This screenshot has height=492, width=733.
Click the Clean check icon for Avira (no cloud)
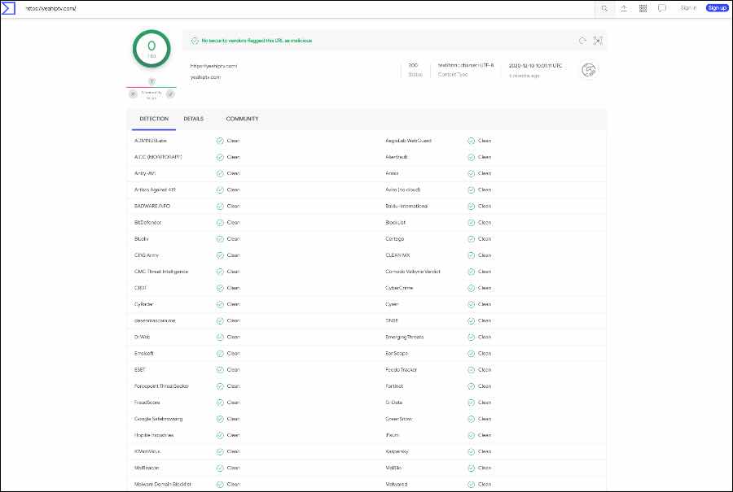click(472, 190)
